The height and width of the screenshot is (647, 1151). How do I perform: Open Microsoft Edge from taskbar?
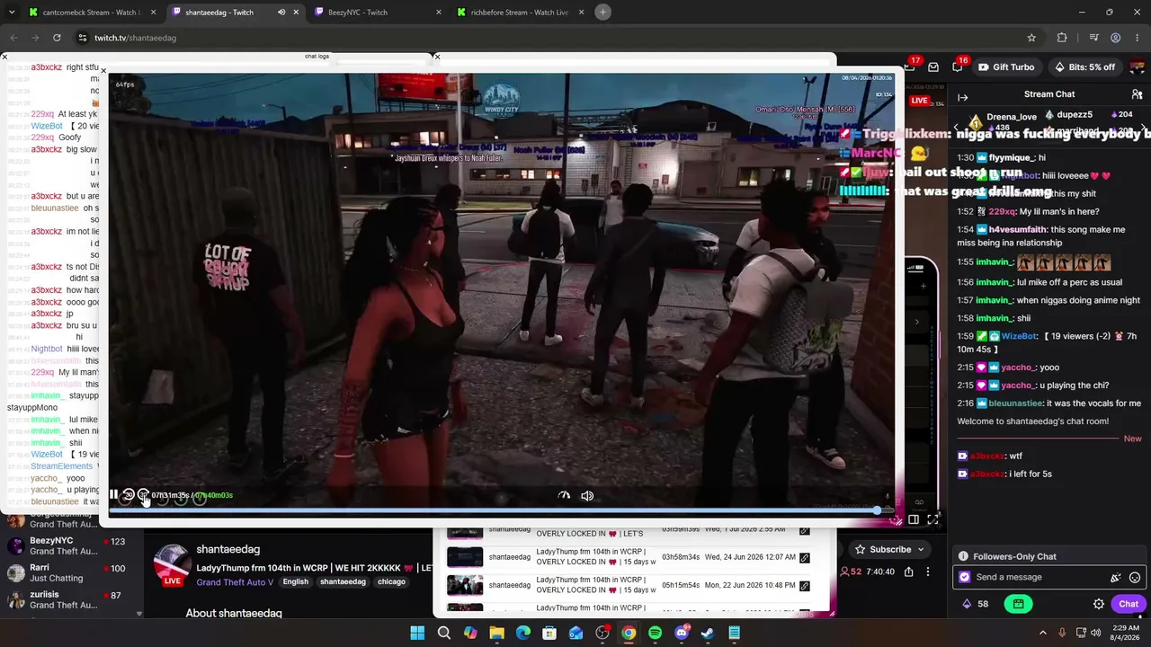tap(522, 634)
